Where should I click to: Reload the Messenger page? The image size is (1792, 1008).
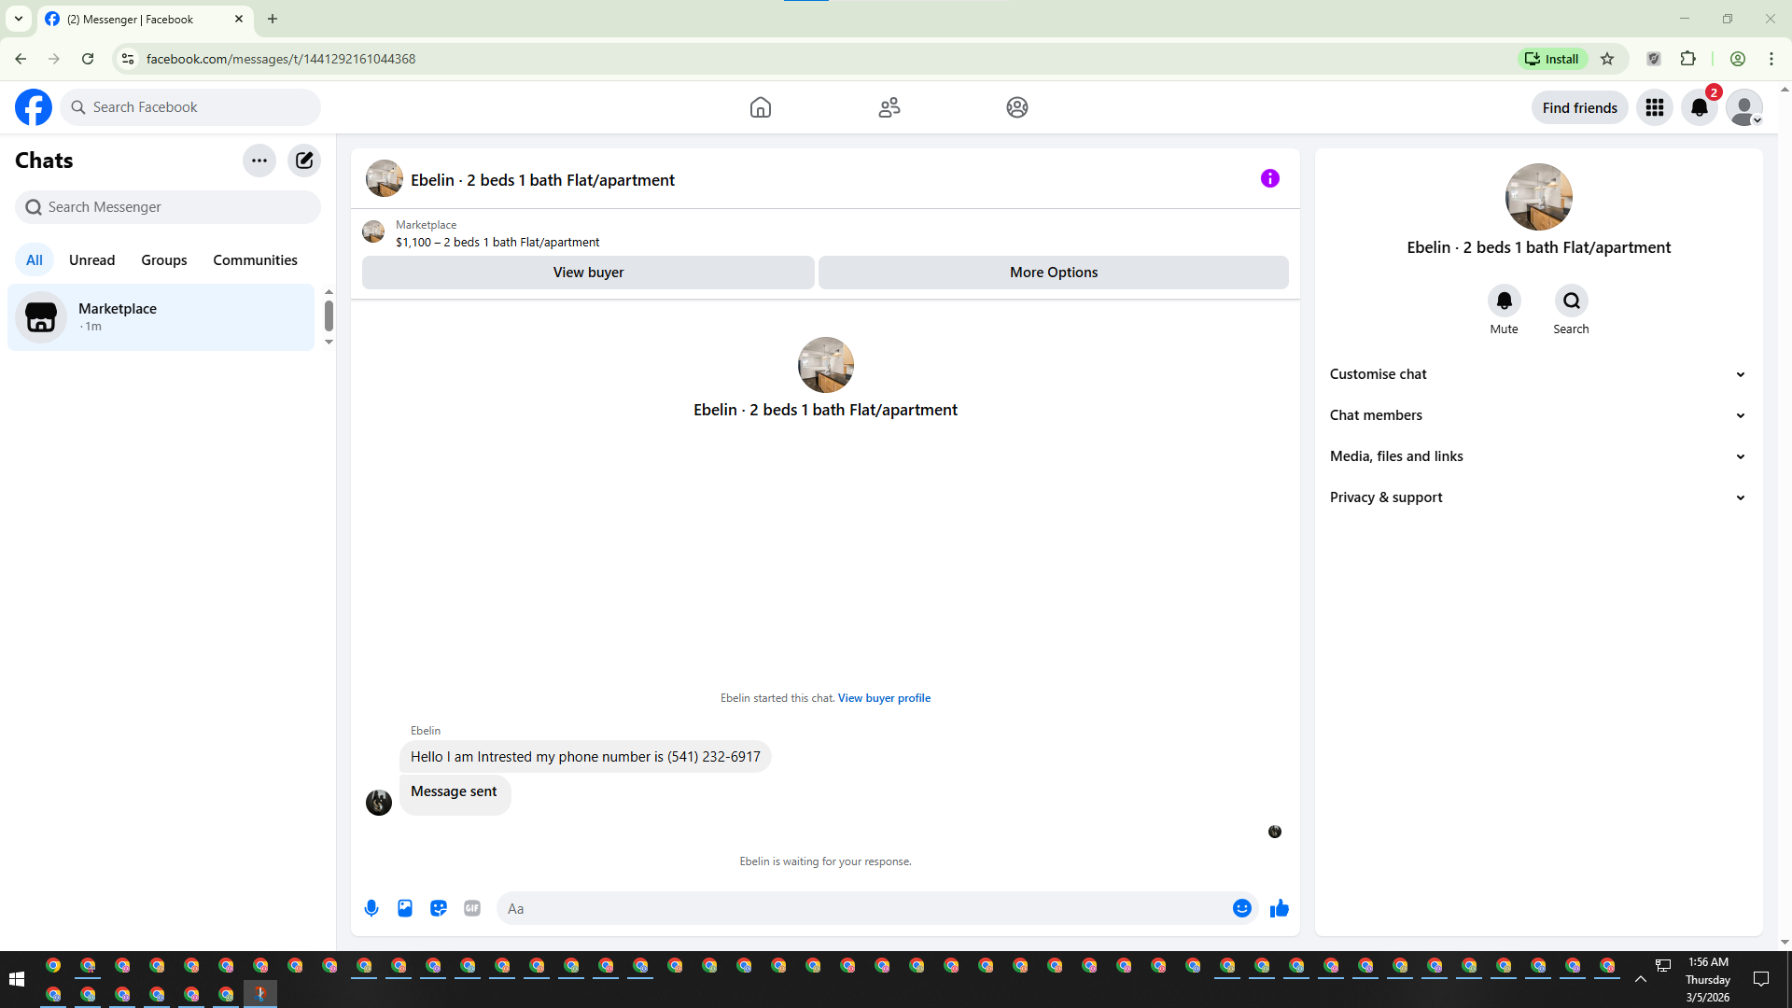[x=88, y=59]
